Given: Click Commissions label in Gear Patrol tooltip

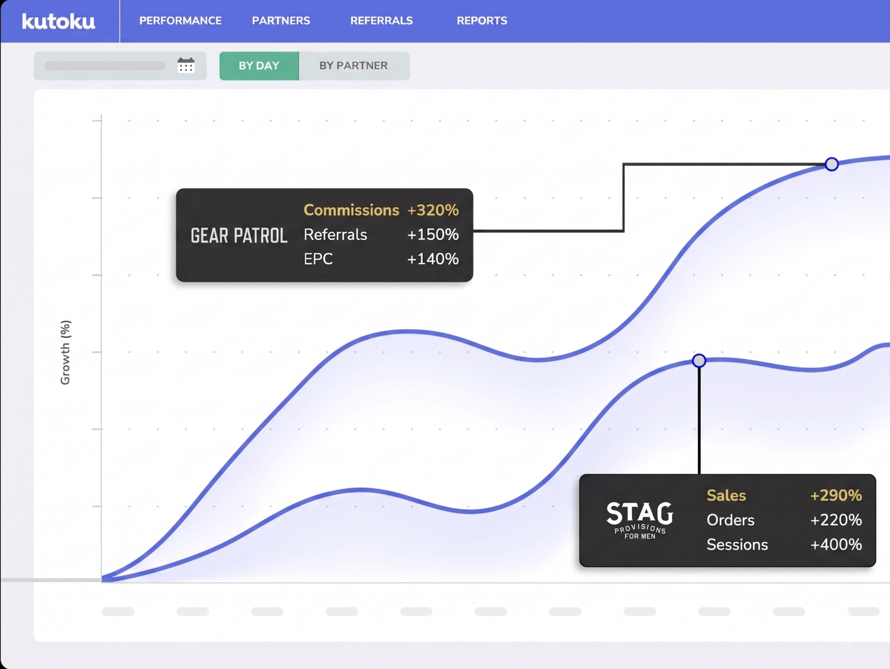Looking at the screenshot, I should (x=351, y=210).
